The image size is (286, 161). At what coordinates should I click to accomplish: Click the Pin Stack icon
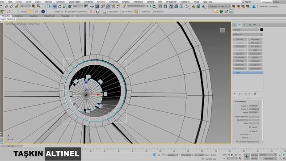235,94
